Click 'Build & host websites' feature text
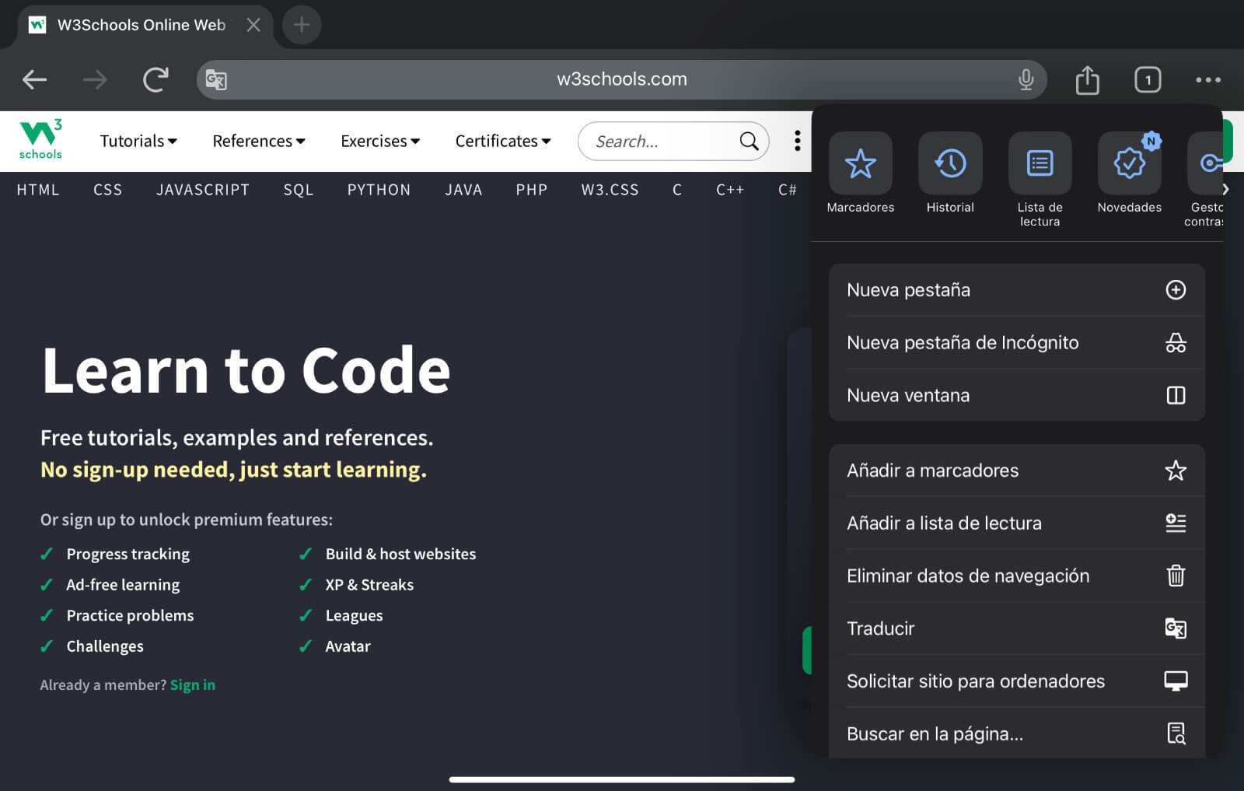 click(400, 554)
